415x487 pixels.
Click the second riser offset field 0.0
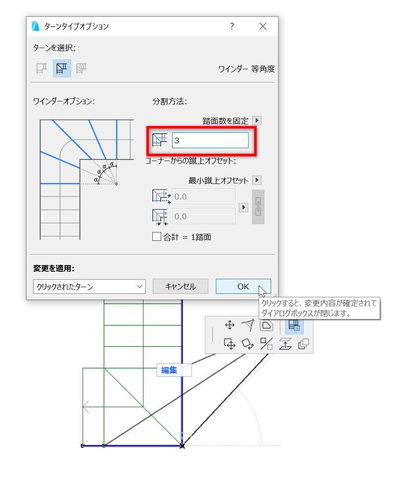click(204, 217)
